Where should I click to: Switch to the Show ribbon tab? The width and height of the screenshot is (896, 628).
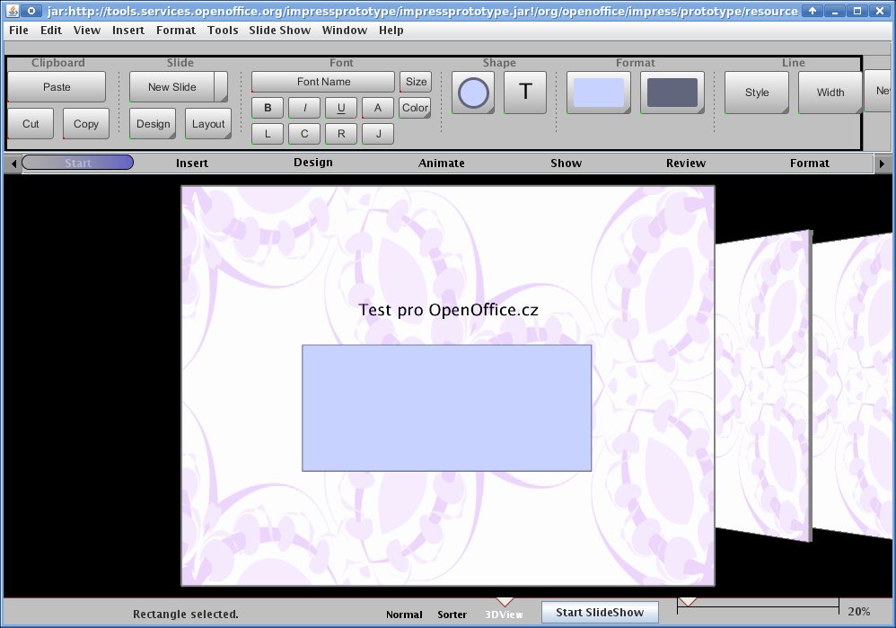click(x=567, y=163)
